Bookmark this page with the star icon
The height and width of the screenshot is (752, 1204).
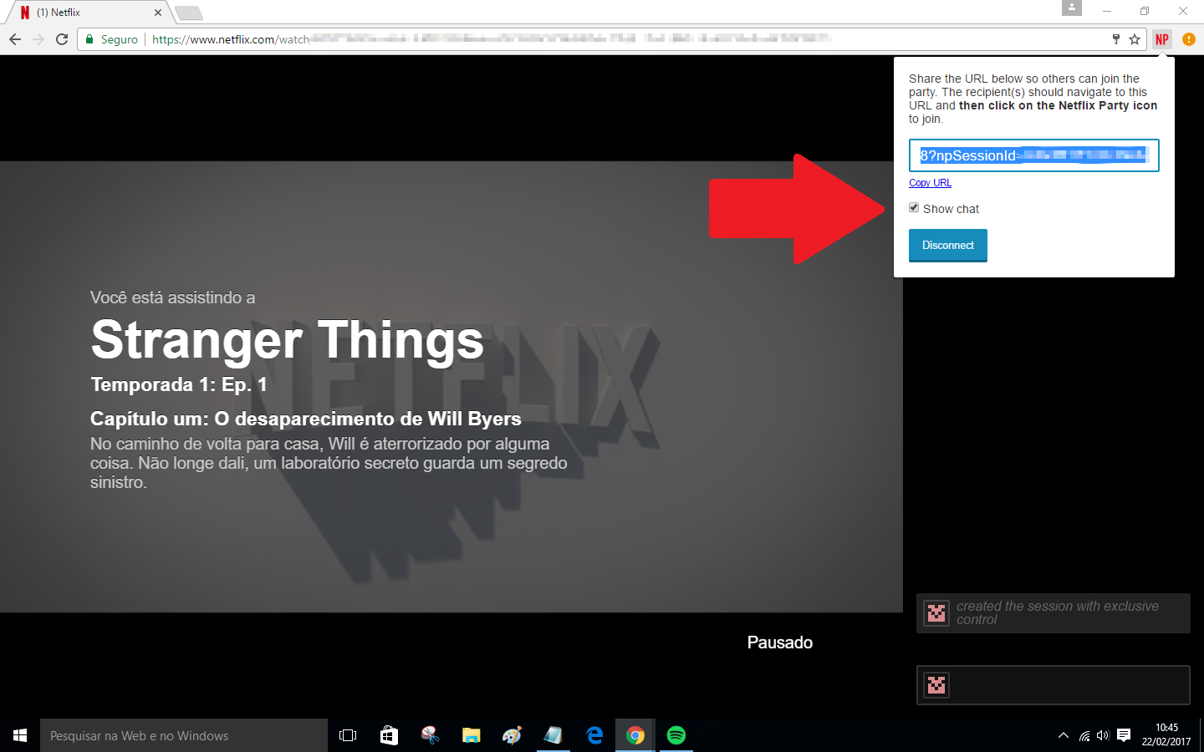click(1135, 39)
